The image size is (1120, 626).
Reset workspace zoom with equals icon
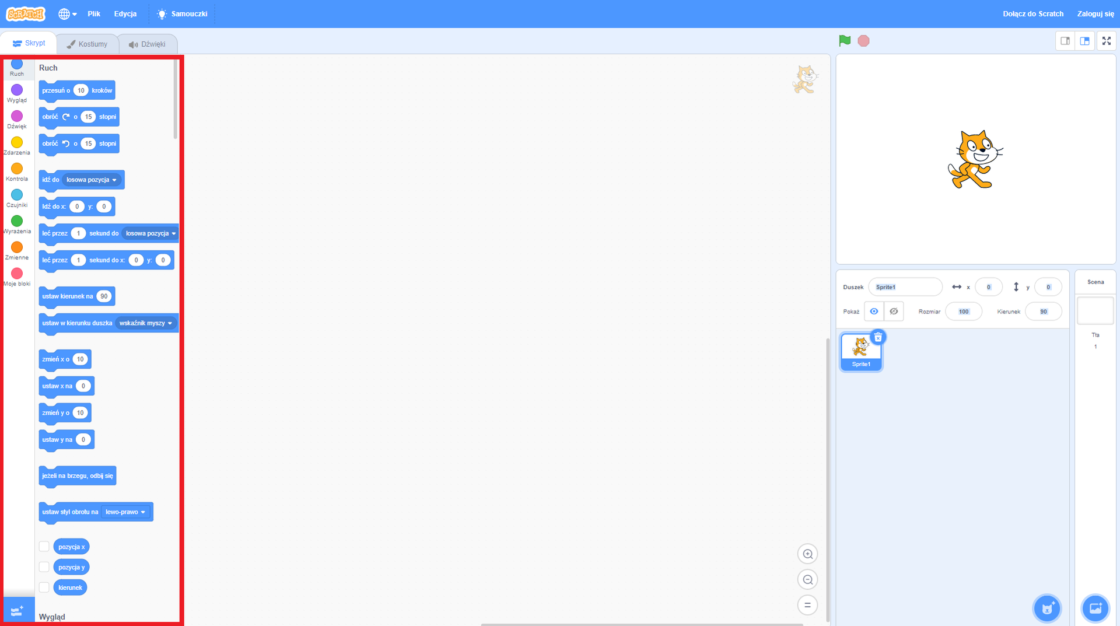point(807,605)
